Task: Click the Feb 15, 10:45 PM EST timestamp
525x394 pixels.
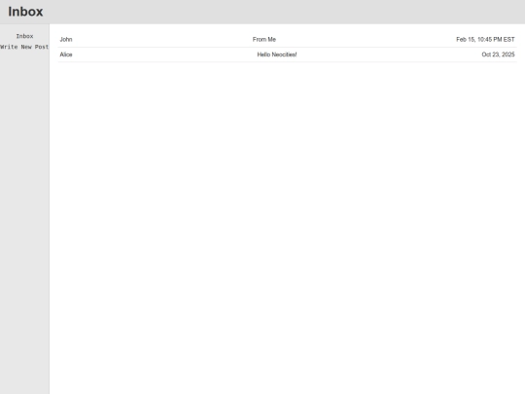Action: click(485, 40)
